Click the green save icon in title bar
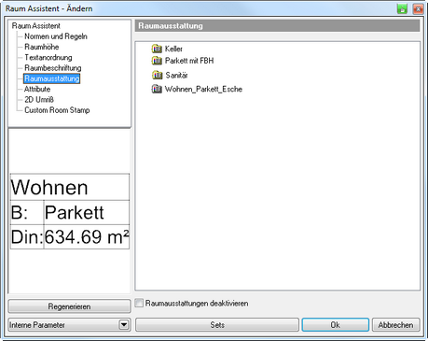This screenshot has height=341, width=428. tap(402, 8)
